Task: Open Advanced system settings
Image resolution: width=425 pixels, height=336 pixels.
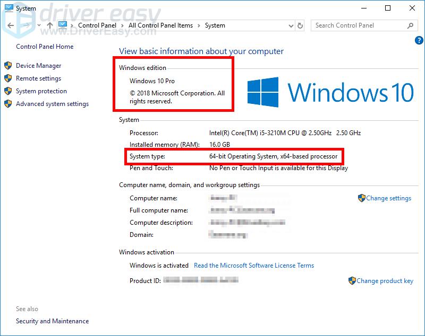Action: point(52,104)
